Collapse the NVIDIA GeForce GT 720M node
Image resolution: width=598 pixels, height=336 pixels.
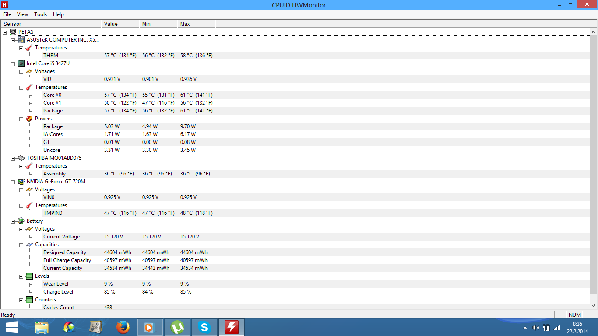(13, 182)
